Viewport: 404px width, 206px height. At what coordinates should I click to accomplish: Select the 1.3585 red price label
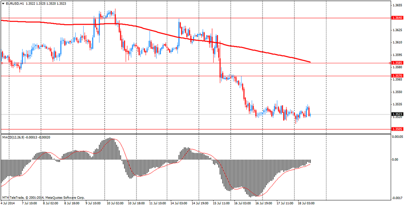pyautogui.click(x=396, y=63)
